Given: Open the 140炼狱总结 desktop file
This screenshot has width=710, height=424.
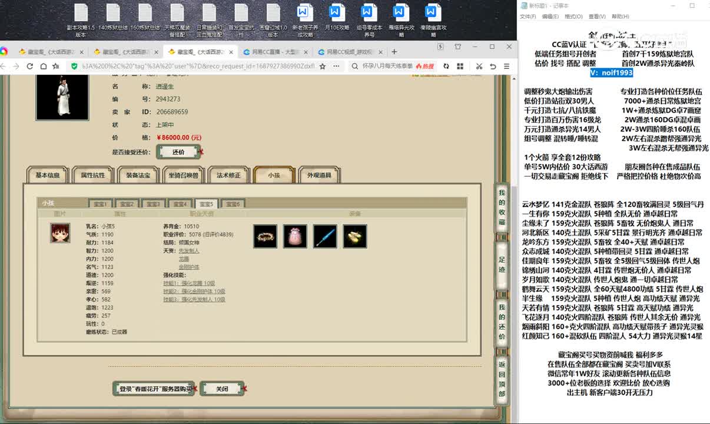Looking at the screenshot, I should point(113,18).
